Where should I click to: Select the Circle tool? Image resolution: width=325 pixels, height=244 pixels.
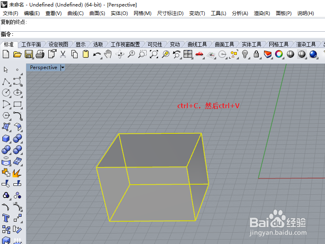click(6, 93)
